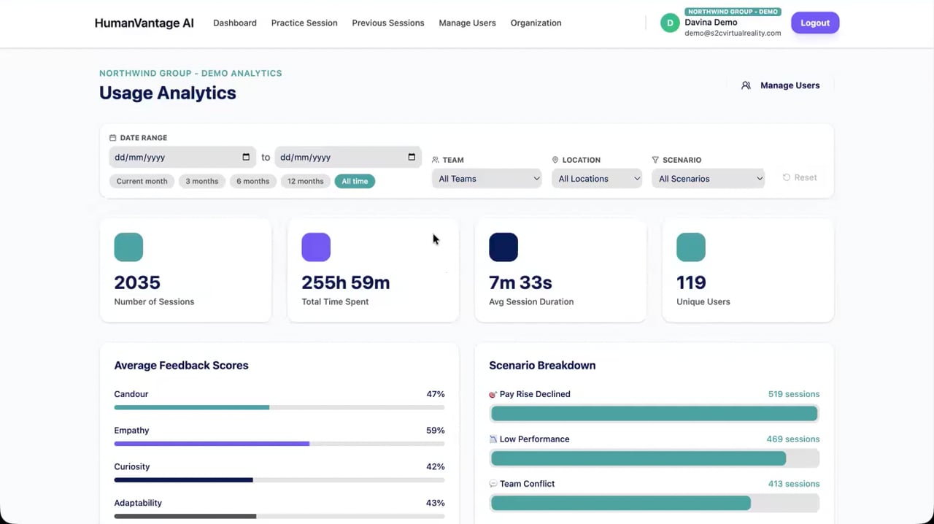Click the Curiosity score progress bar
The width and height of the screenshot is (934, 524).
(x=279, y=480)
